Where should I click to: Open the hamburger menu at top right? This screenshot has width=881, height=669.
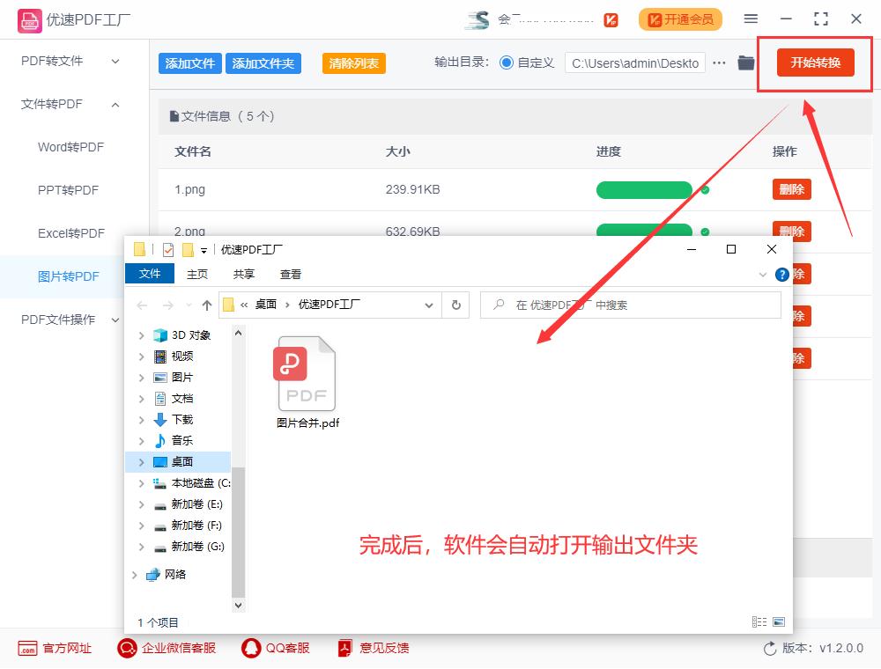[751, 18]
